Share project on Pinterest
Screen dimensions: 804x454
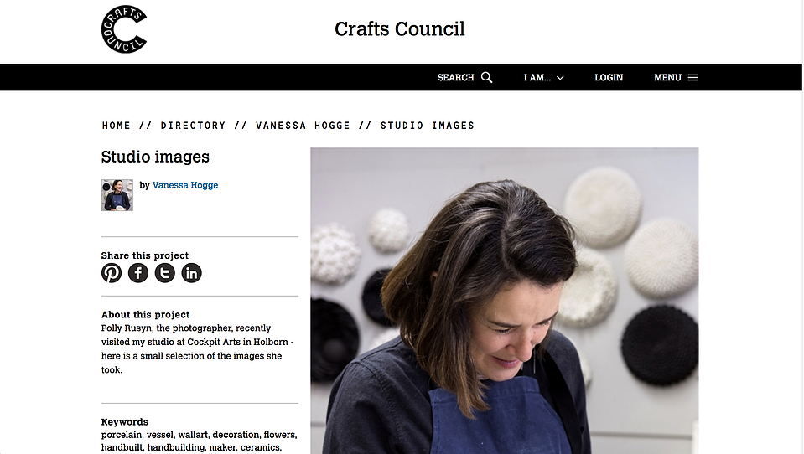112,272
